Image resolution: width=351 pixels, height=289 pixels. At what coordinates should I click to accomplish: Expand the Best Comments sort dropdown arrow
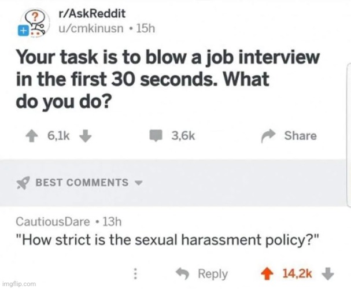click(139, 183)
